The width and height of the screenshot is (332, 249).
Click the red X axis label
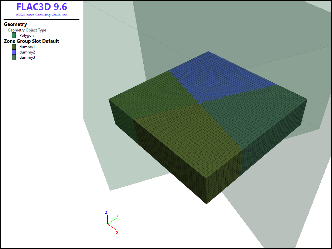[117, 232]
